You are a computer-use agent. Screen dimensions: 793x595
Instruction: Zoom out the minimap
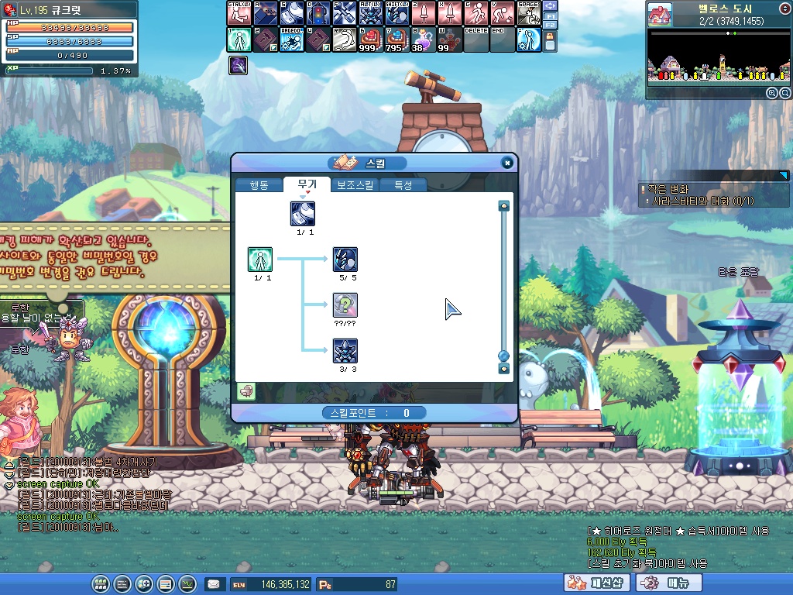pos(785,93)
